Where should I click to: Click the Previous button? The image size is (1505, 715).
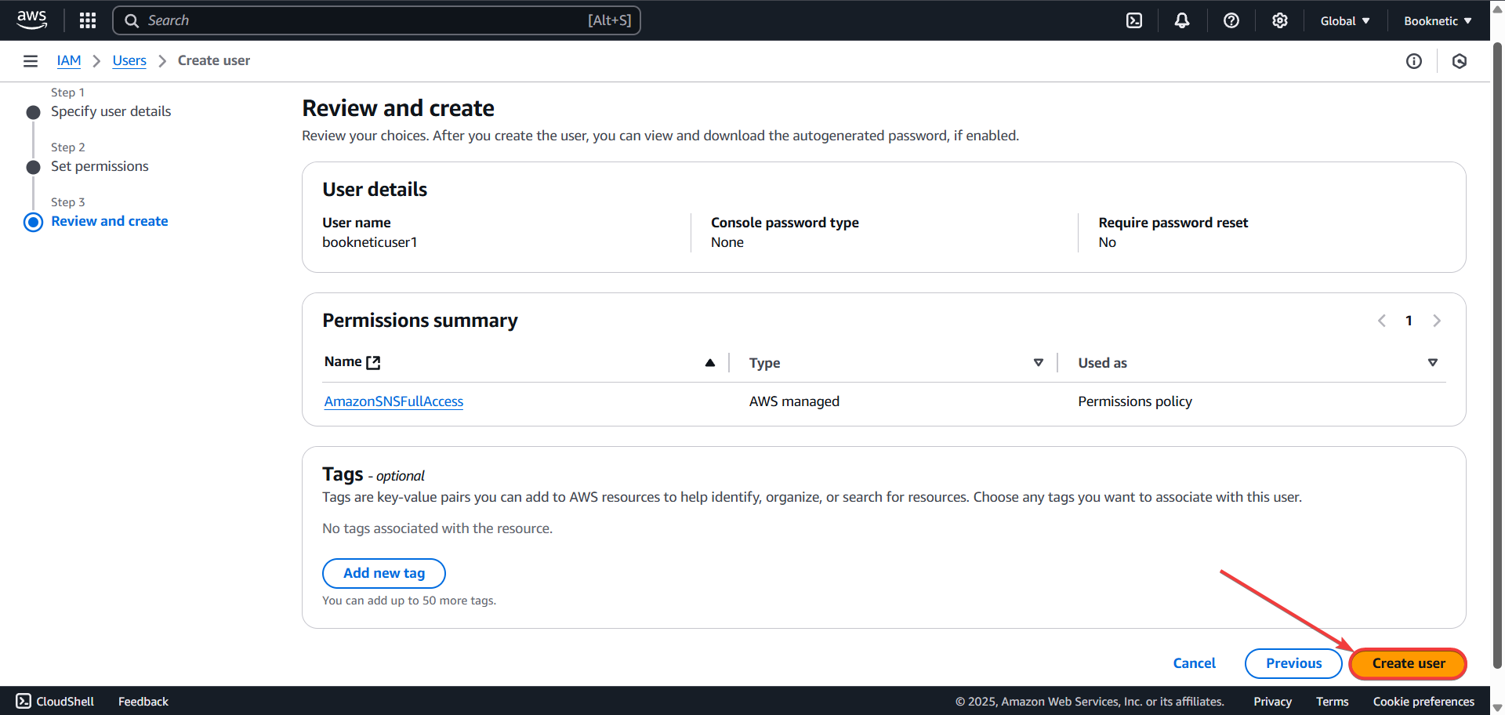[1293, 663]
